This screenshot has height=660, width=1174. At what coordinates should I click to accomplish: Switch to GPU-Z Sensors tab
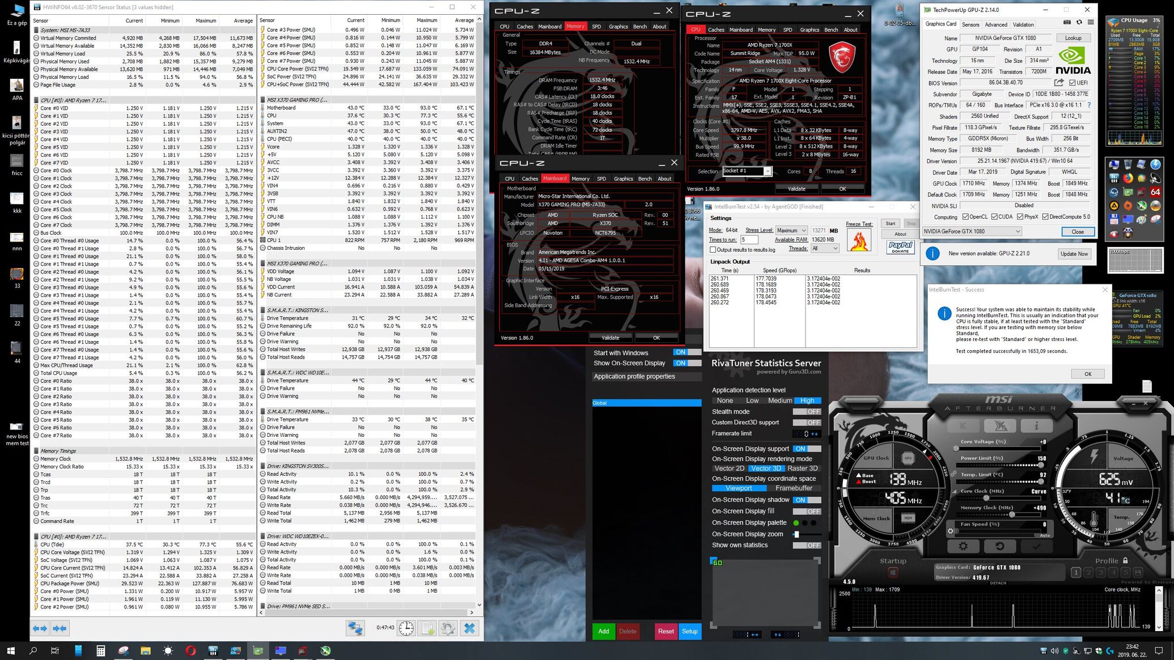coord(970,24)
